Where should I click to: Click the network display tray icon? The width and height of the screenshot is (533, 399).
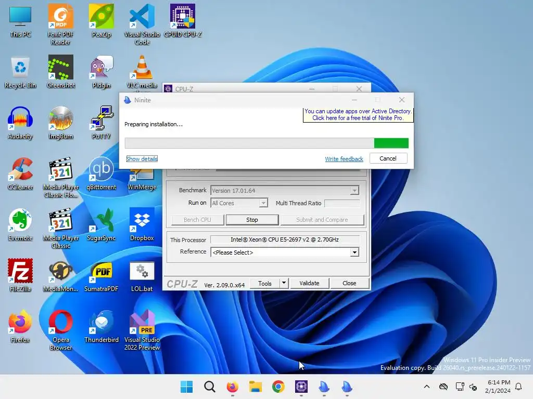pyautogui.click(x=460, y=387)
